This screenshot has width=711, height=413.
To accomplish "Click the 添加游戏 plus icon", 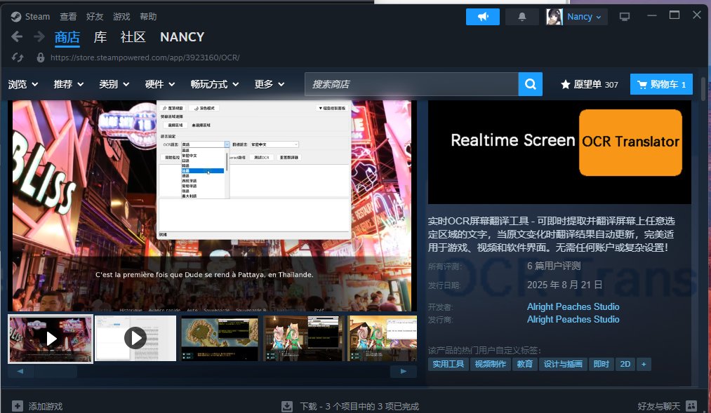I will pos(18,406).
